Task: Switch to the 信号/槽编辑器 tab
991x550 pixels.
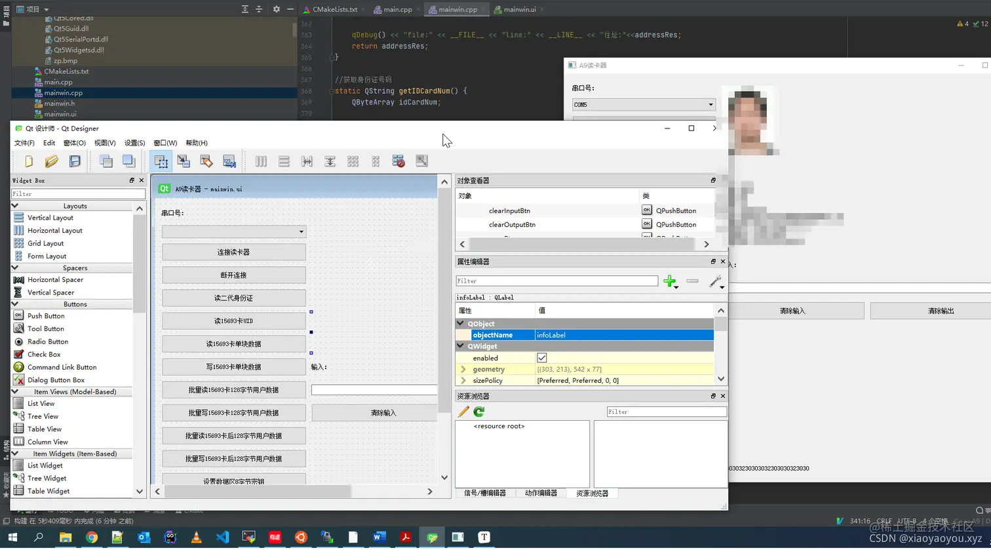Action: tap(485, 493)
